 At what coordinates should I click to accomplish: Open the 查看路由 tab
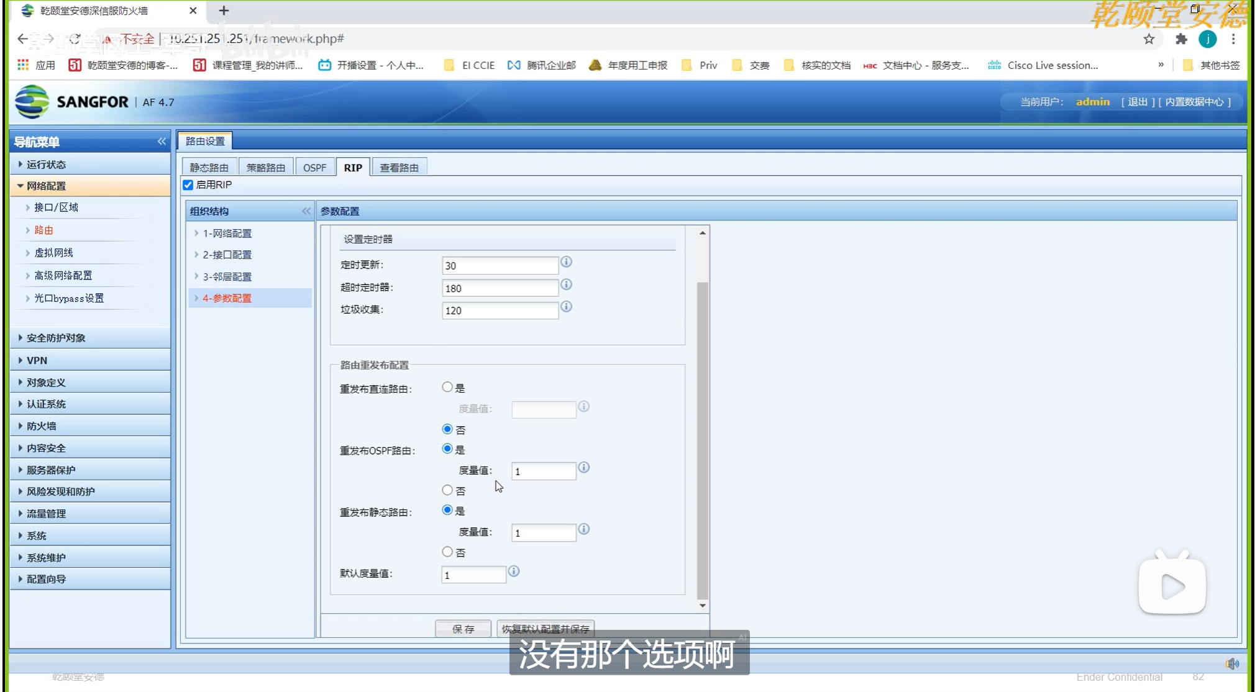pos(399,168)
